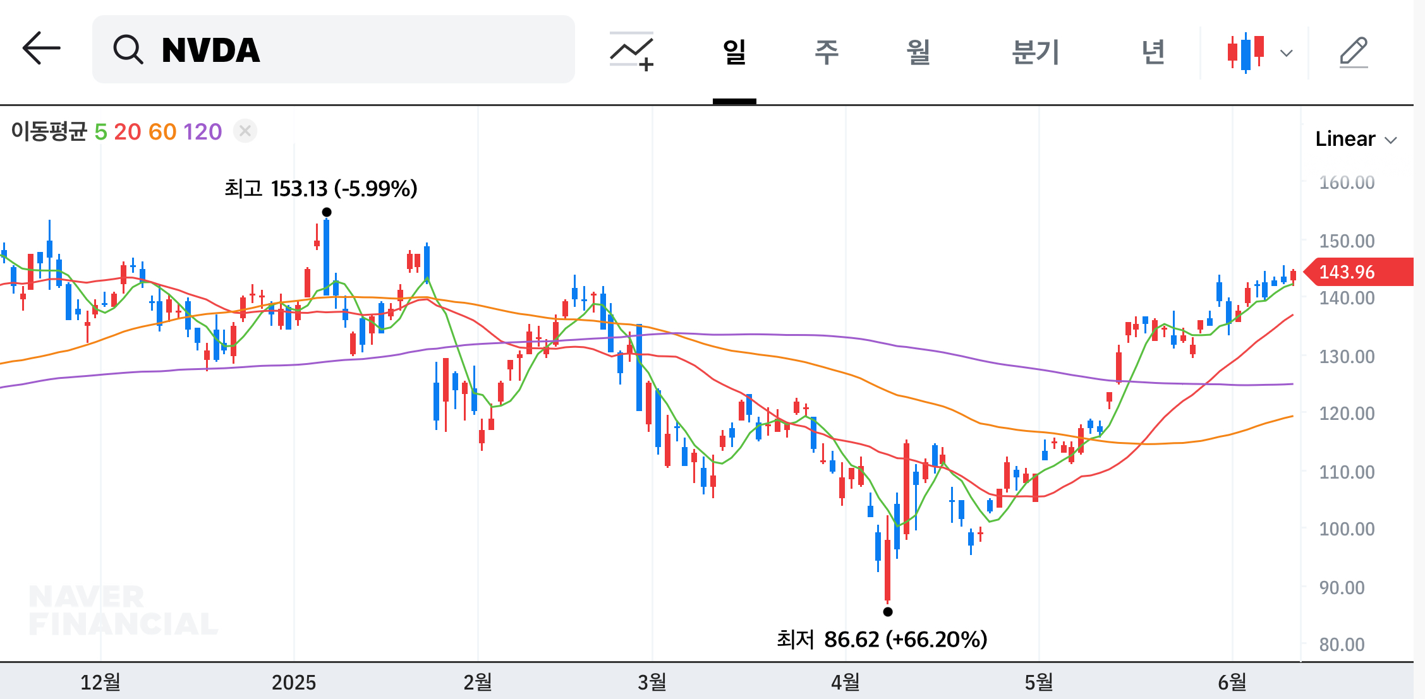
Task: Open the pencil drawing tool
Action: click(1354, 52)
